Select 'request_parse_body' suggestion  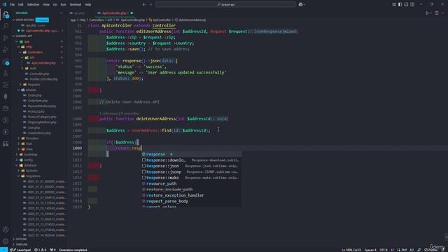coord(191,202)
